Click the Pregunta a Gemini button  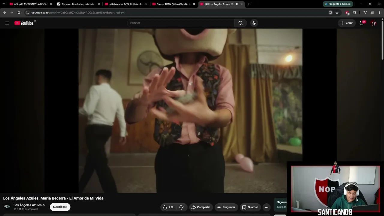coord(337,4)
